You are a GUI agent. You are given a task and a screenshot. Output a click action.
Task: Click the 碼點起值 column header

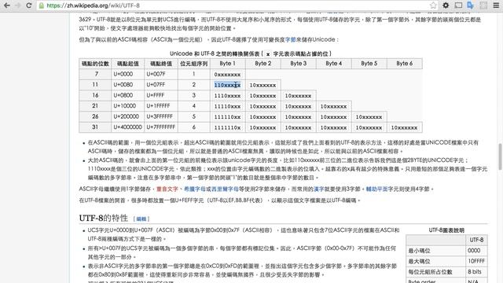127,64
